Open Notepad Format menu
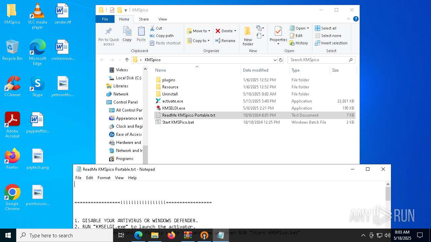Image resolution: width=431 pixels, height=242 pixels. [x=104, y=178]
